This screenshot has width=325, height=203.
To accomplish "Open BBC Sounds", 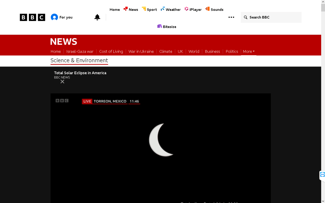I will (214, 10).
